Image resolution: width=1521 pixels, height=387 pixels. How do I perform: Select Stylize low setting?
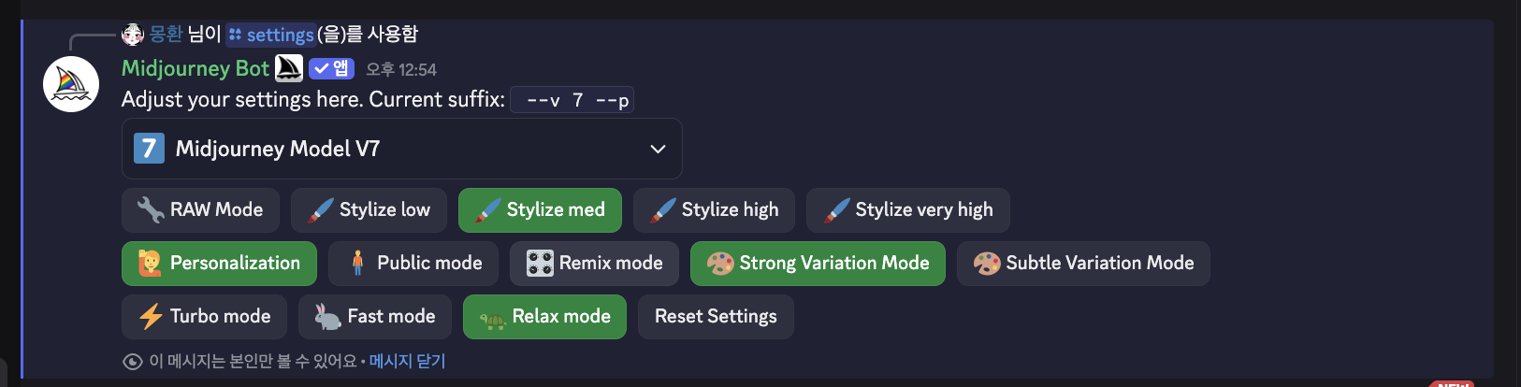(x=369, y=210)
